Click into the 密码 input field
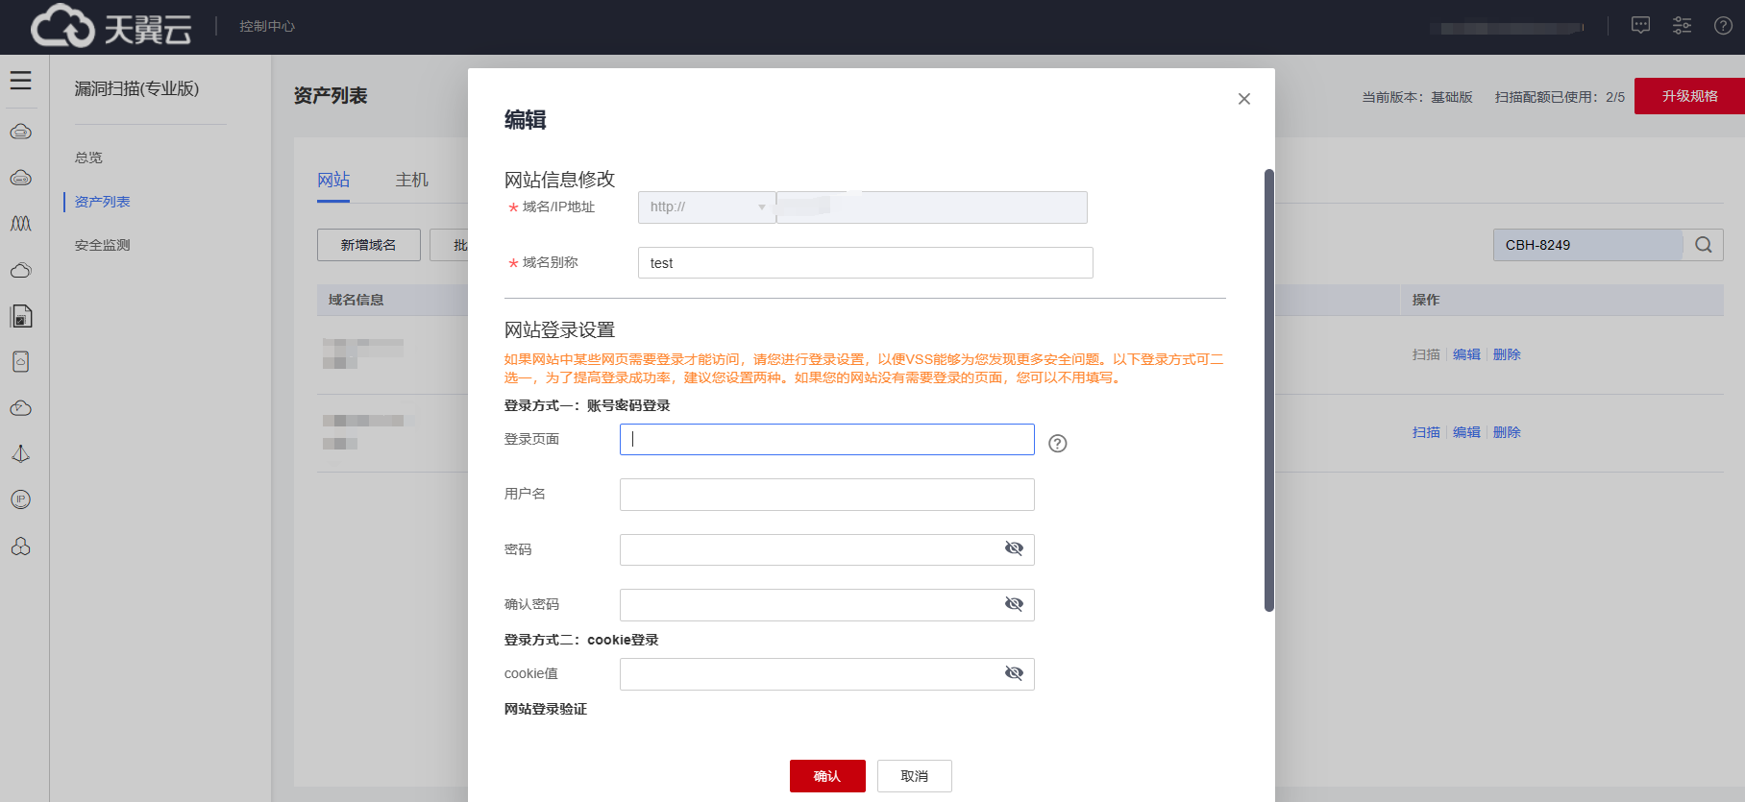Image resolution: width=1745 pixels, height=802 pixels. click(x=827, y=549)
